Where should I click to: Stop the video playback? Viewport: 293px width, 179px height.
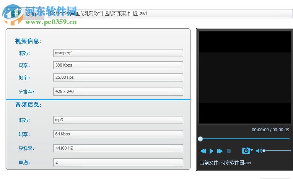229,151
